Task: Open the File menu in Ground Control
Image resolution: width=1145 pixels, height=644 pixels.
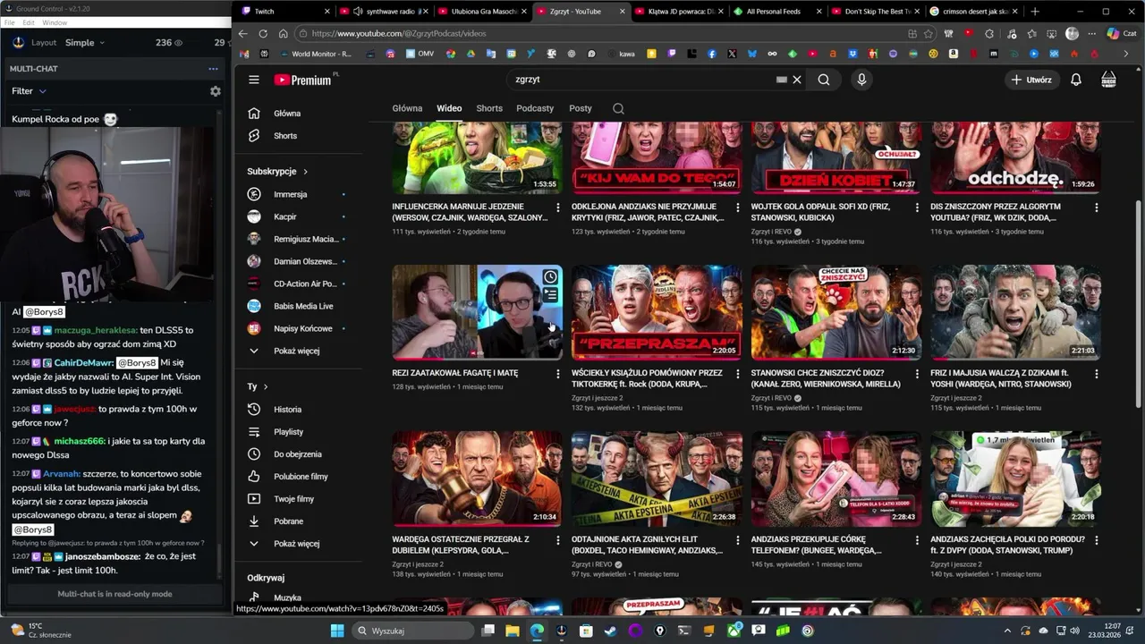Action: [x=10, y=22]
